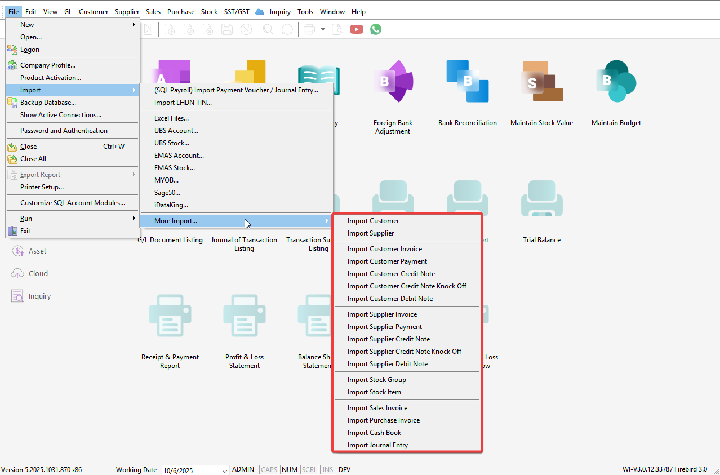The height and width of the screenshot is (475, 720).
Task: Choose Logon from the File menu
Action: click(x=73, y=50)
